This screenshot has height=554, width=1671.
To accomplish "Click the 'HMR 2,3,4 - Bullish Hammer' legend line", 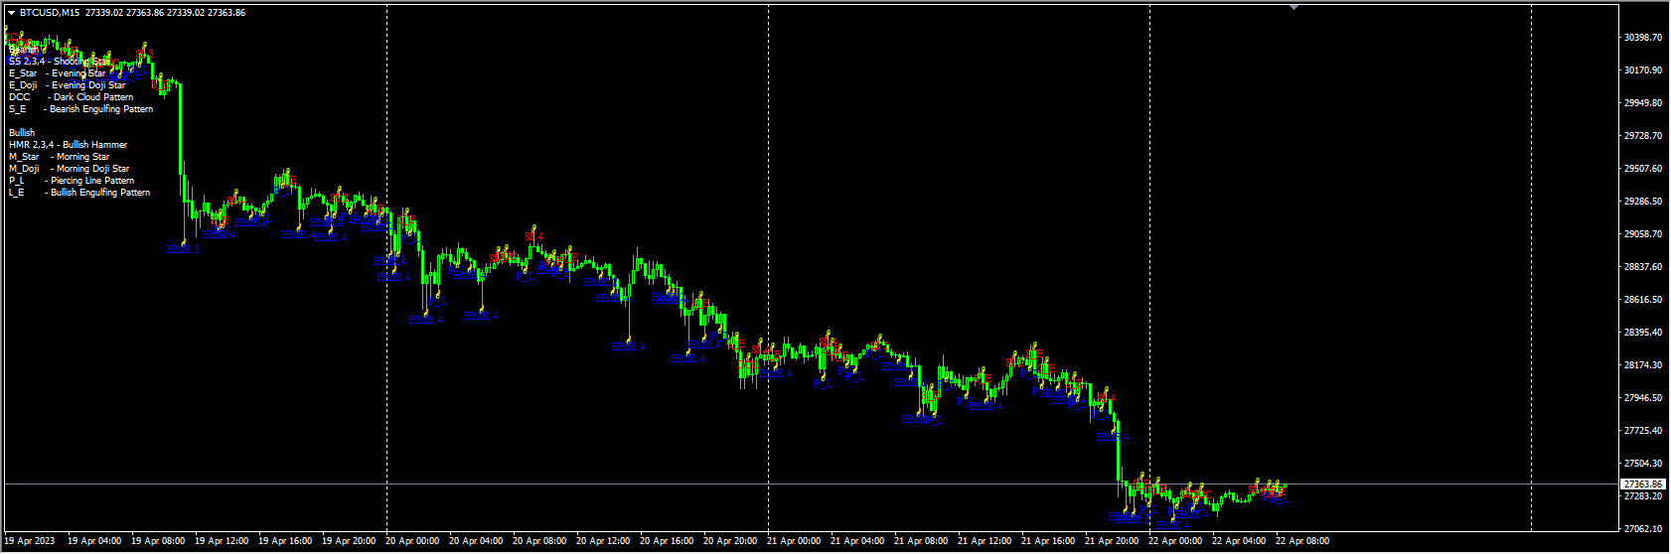I will pyautogui.click(x=68, y=145).
